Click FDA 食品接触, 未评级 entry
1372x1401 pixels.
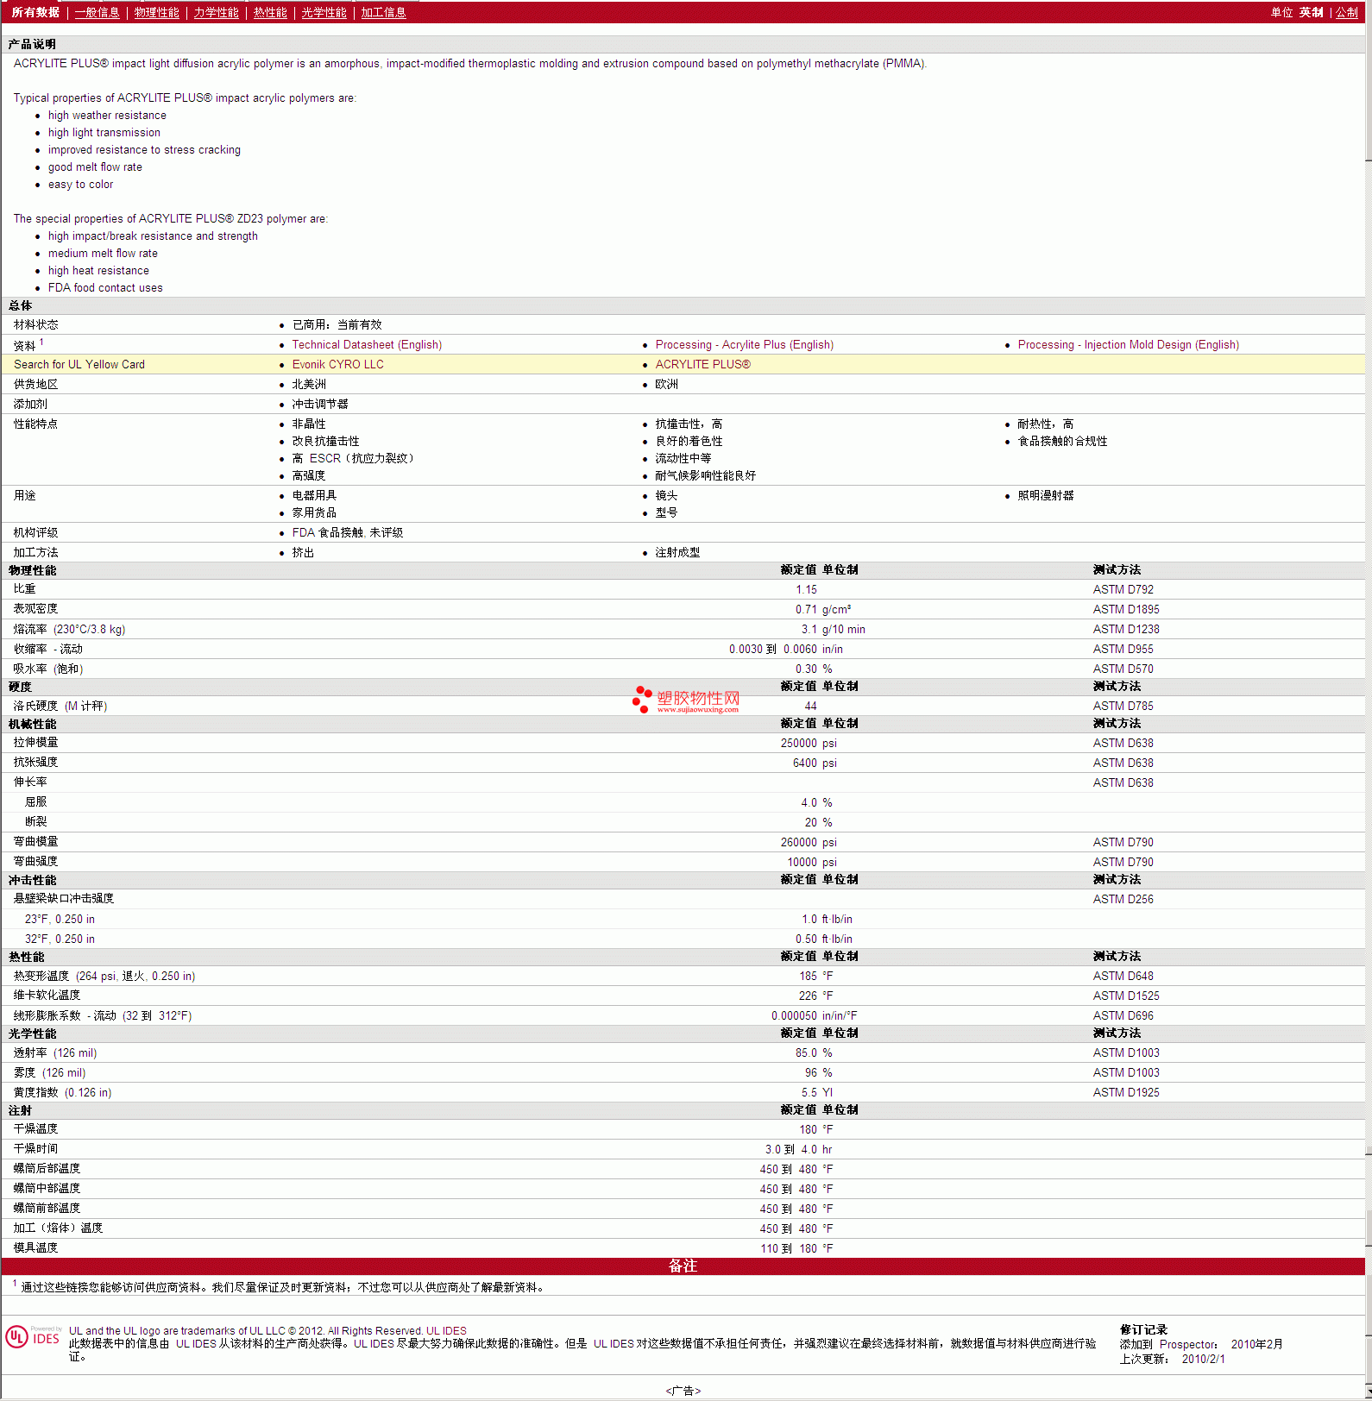coord(347,532)
